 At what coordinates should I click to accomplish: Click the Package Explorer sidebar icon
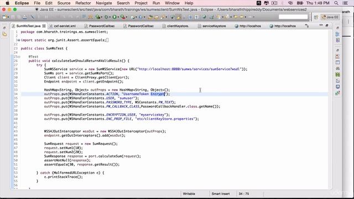[4, 34]
